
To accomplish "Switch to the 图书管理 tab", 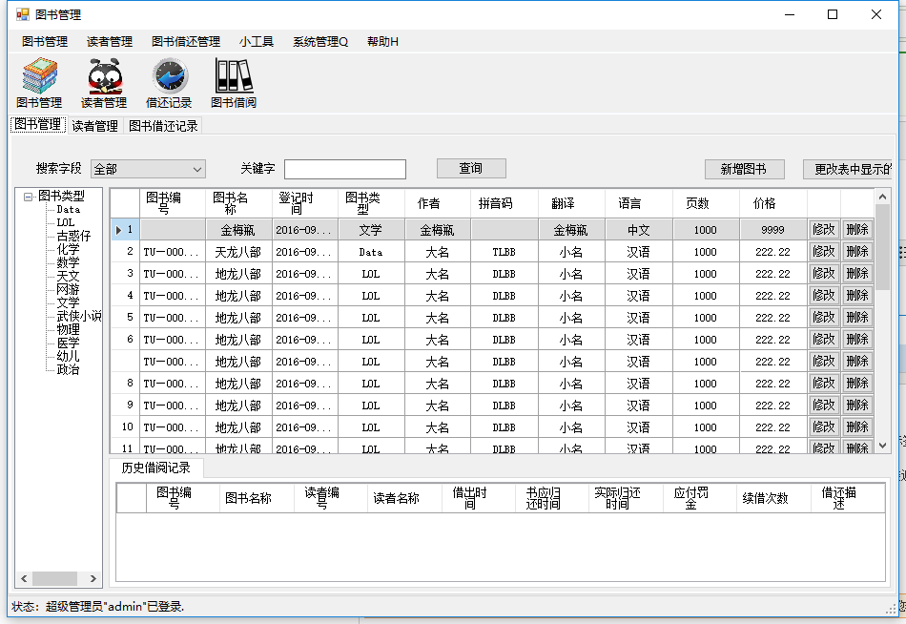I will tap(38, 125).
